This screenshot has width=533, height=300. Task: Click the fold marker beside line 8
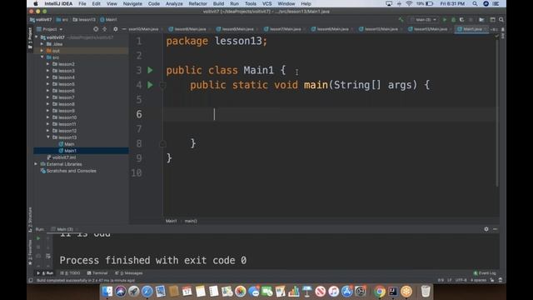[163, 144]
